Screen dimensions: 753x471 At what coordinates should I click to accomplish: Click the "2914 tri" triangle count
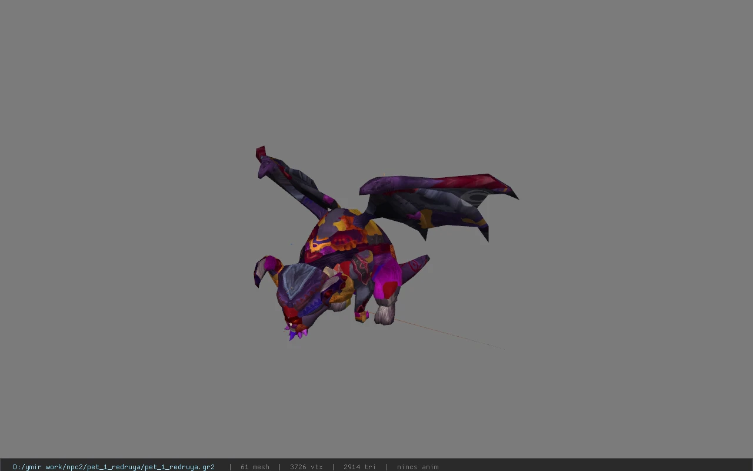point(359,467)
